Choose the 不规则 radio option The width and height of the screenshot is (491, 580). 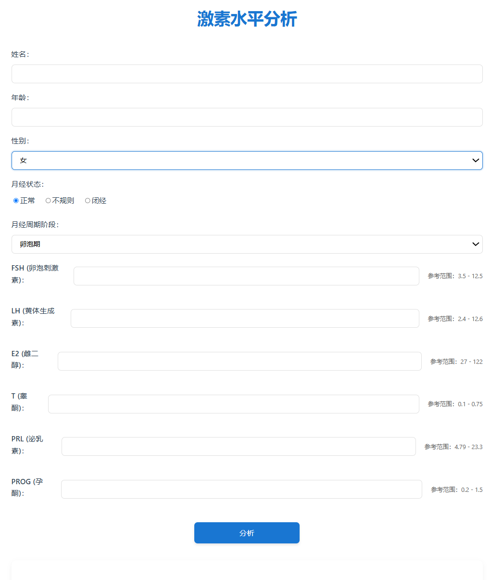click(48, 201)
